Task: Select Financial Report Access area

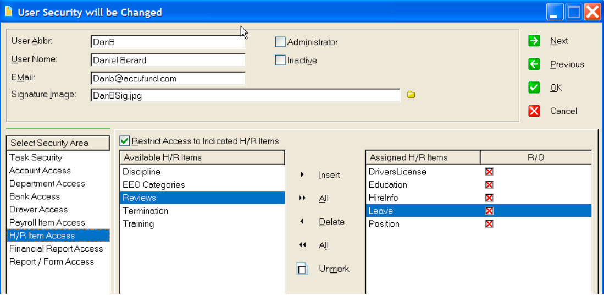Action: click(x=58, y=249)
